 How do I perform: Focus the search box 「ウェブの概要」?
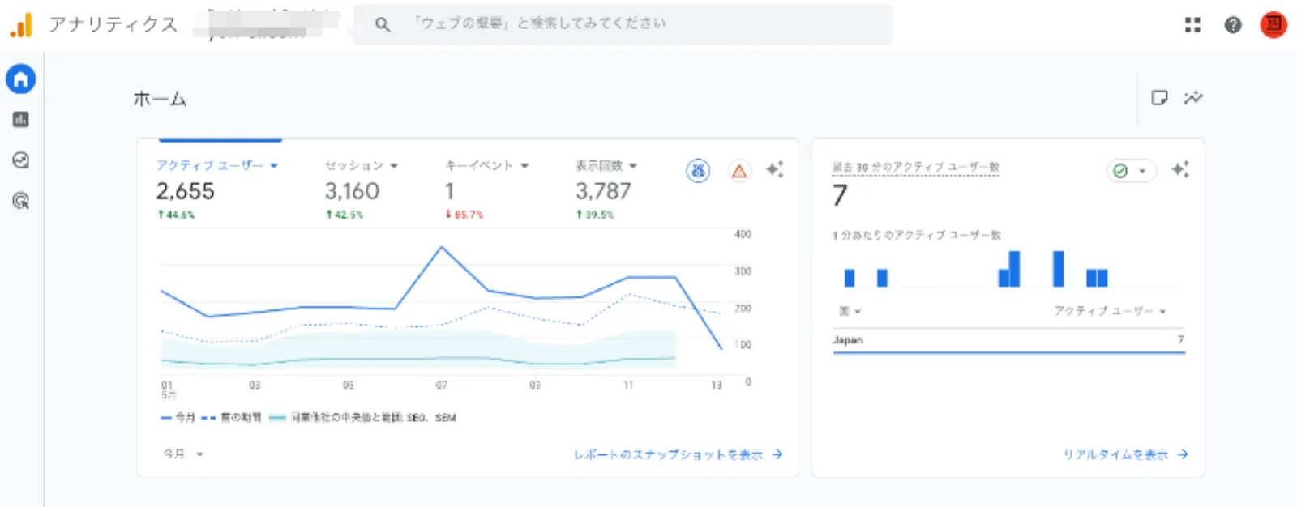623,25
